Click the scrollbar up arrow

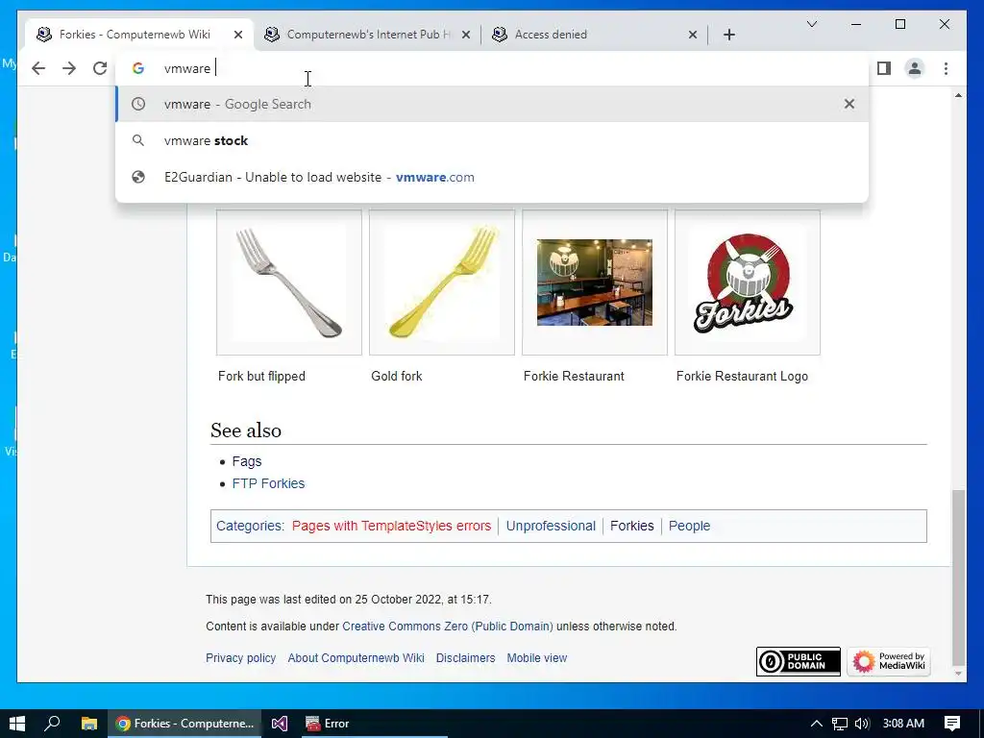point(958,95)
